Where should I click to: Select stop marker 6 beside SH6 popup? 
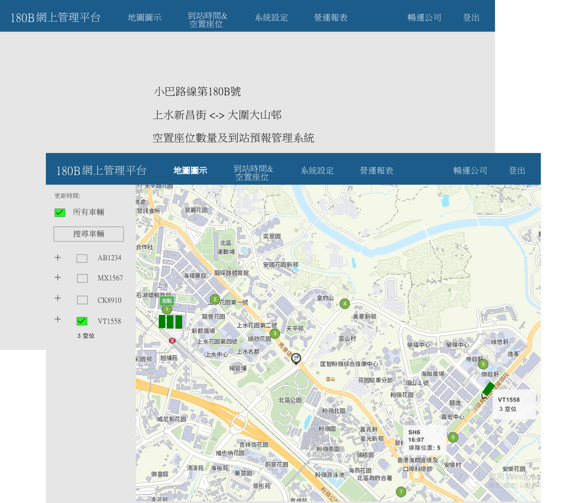pyautogui.click(x=453, y=437)
